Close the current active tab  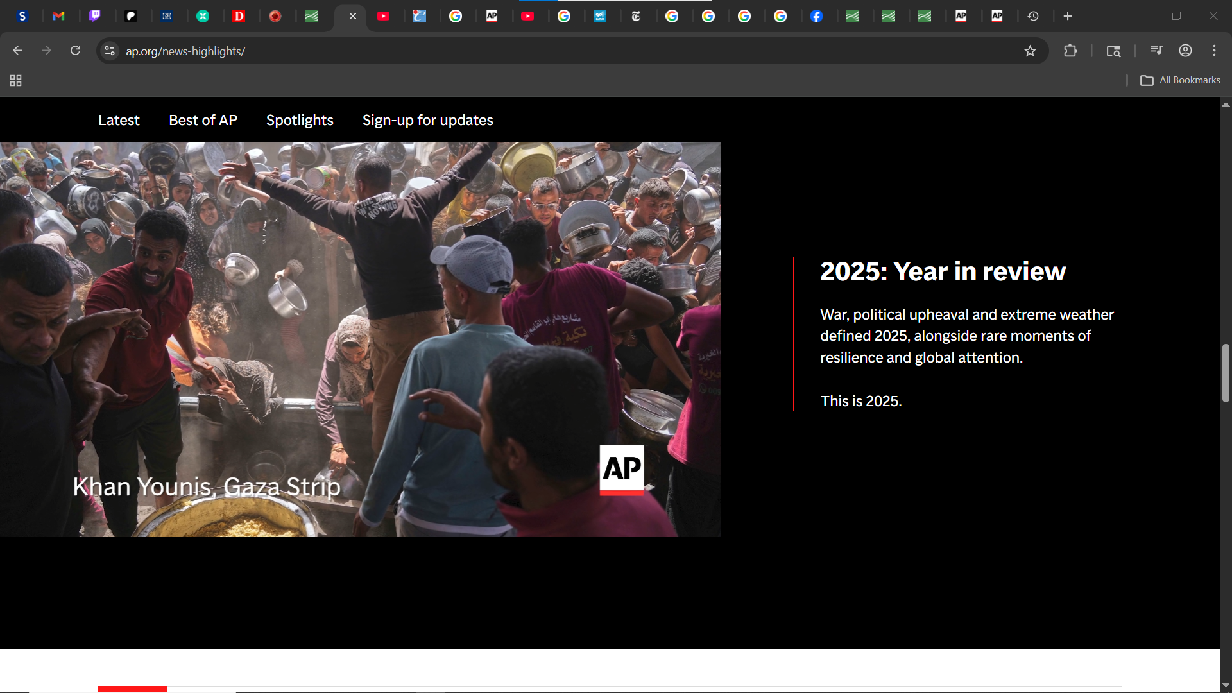tap(352, 16)
